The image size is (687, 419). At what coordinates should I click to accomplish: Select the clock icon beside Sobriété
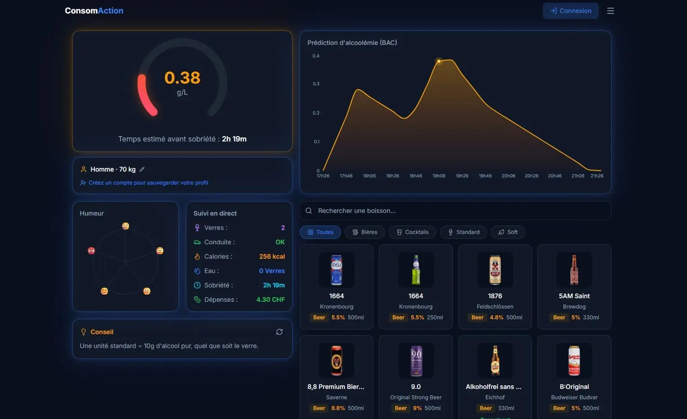click(x=196, y=285)
